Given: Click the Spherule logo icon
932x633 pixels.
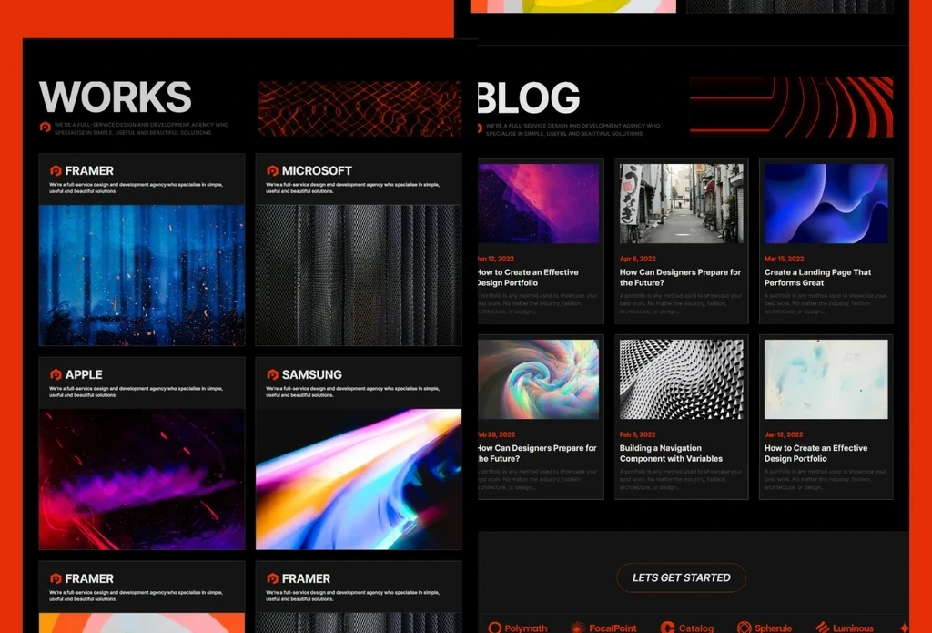Looking at the screenshot, I should pyautogui.click(x=744, y=628).
